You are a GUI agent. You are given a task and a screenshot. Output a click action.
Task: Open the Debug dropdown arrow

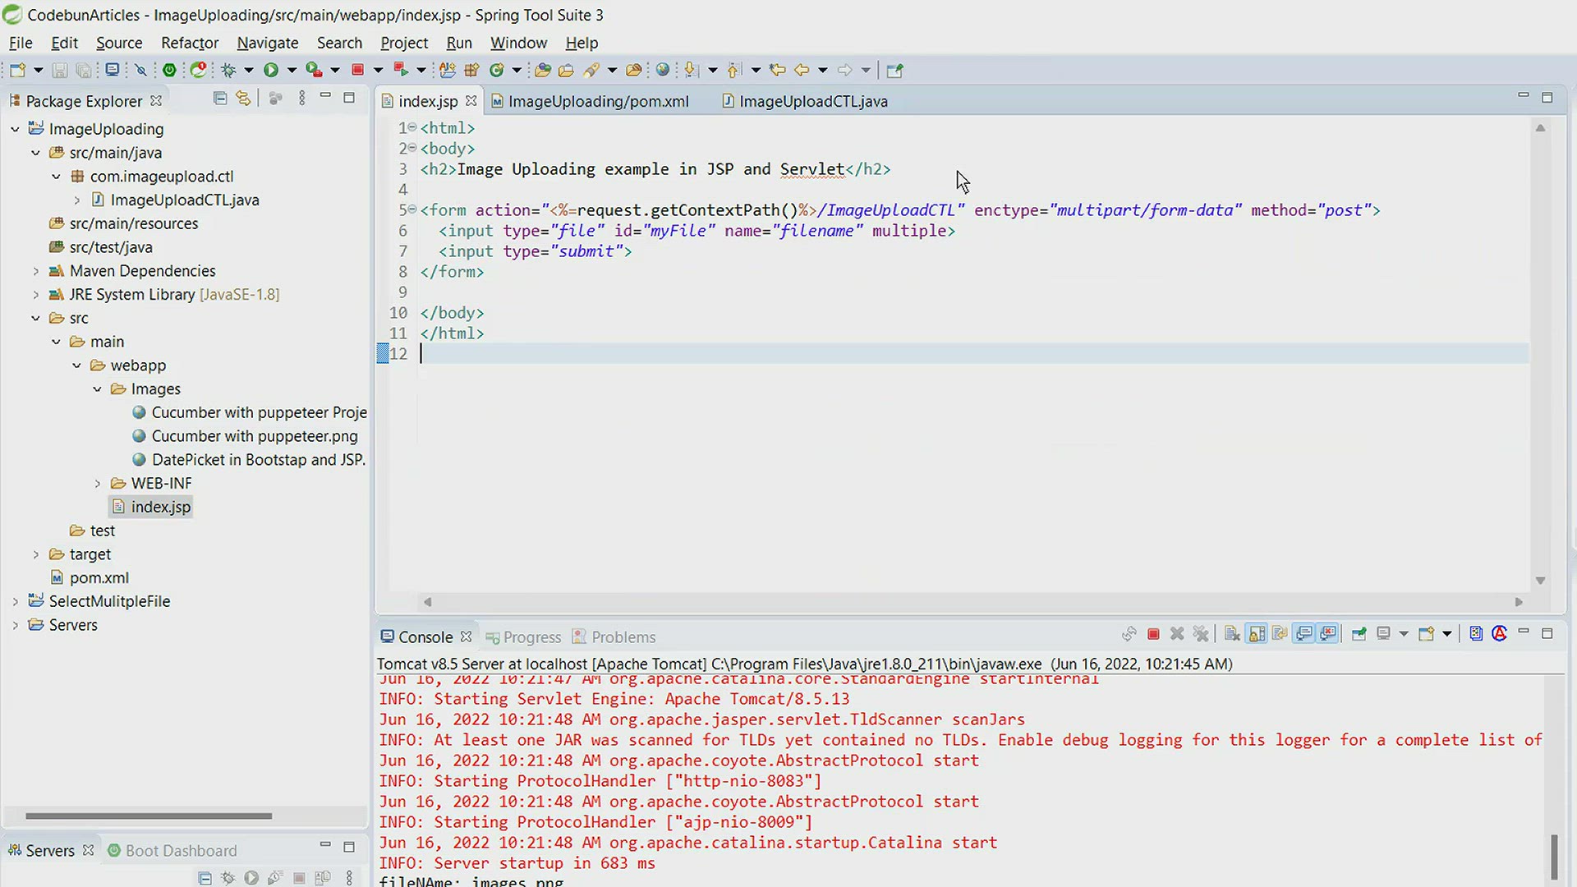pos(248,71)
